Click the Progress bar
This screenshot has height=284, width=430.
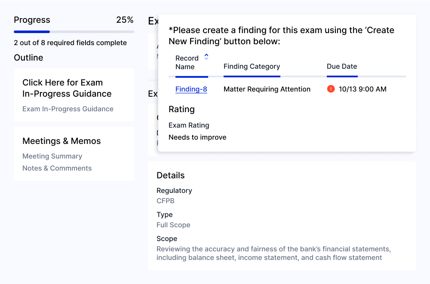[x=74, y=32]
